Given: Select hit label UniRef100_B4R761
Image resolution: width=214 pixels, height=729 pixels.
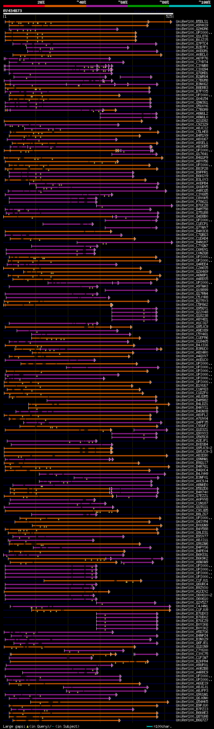Looking at the screenshot, I should pos(192,467).
